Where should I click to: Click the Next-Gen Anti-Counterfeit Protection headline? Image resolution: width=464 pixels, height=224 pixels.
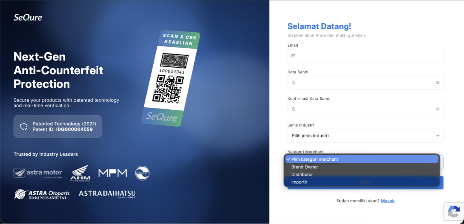[x=58, y=70]
